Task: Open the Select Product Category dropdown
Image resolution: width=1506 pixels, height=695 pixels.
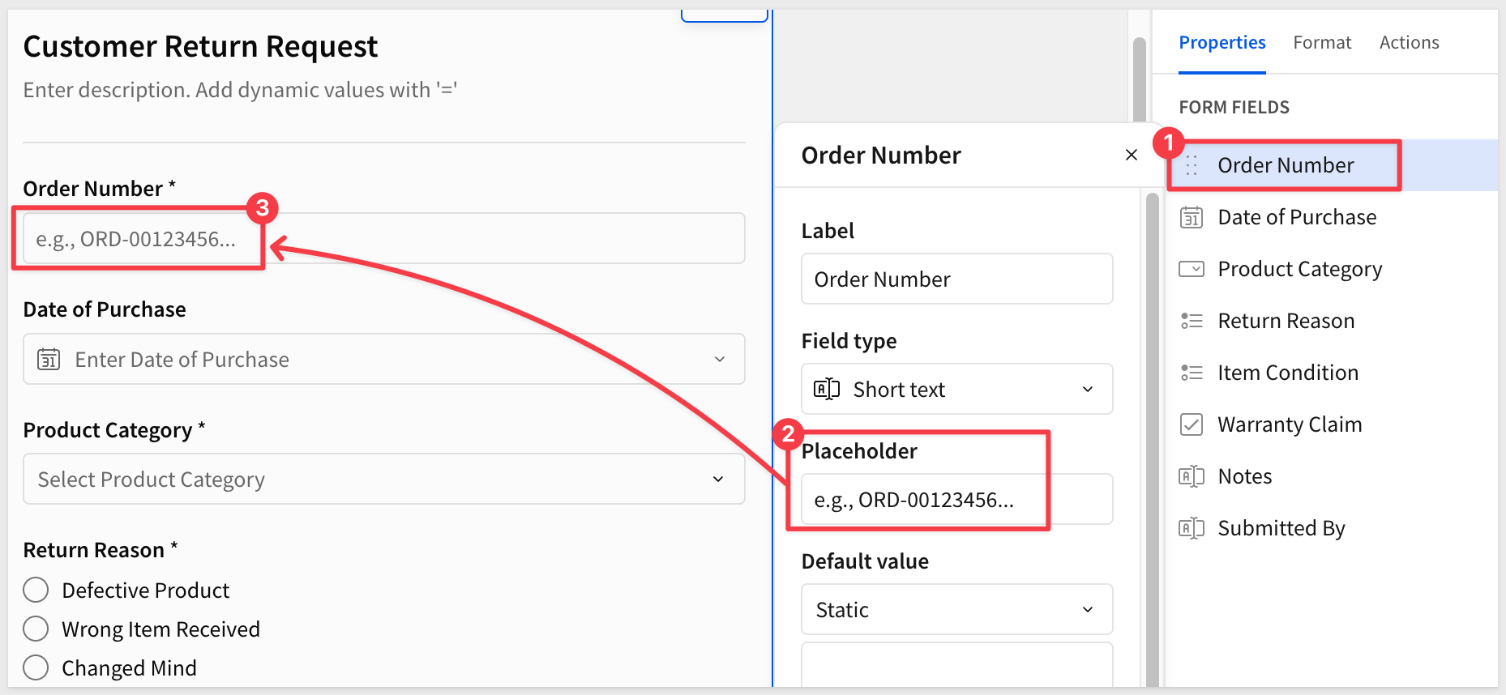Action: click(x=383, y=480)
